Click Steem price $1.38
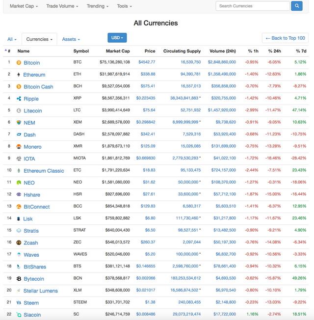The width and height of the screenshot is (314, 320). 150,302
